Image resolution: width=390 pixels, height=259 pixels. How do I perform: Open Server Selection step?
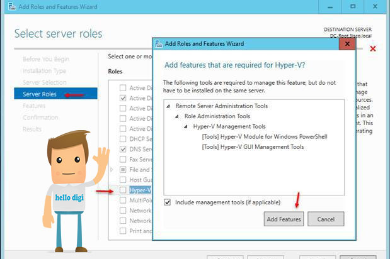click(45, 82)
